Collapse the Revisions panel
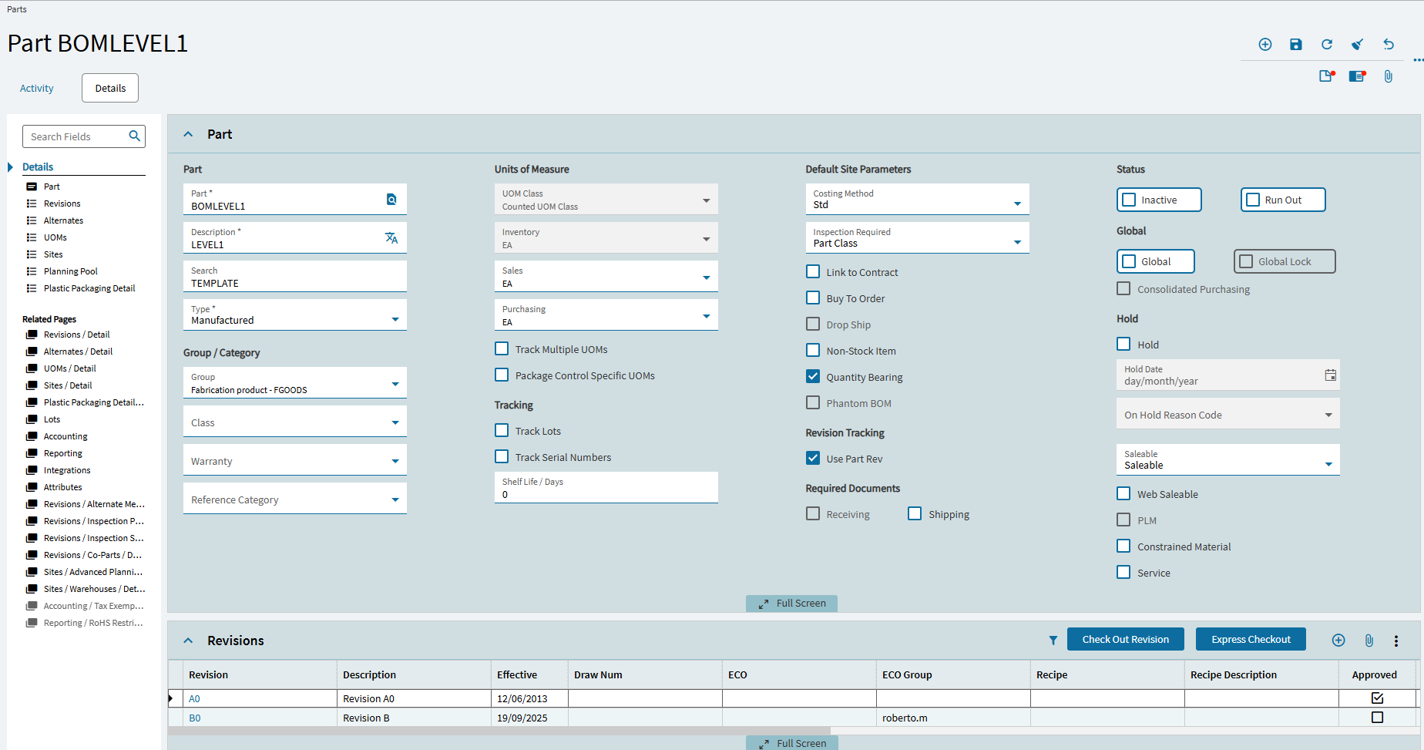Image resolution: width=1424 pixels, height=750 pixels. [x=188, y=641]
